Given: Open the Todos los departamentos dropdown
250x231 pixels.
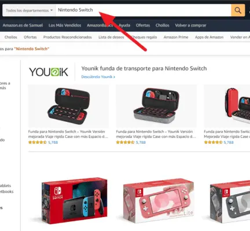Looking at the screenshot, I should [x=29, y=10].
